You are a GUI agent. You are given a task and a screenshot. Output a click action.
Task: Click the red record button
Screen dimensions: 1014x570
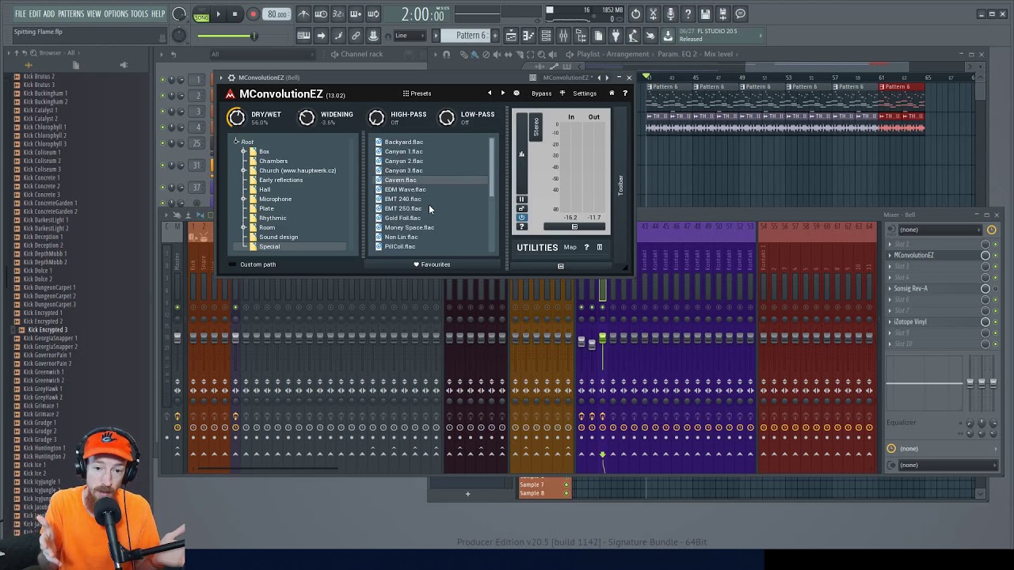(253, 14)
